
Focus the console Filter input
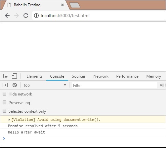(114, 85)
